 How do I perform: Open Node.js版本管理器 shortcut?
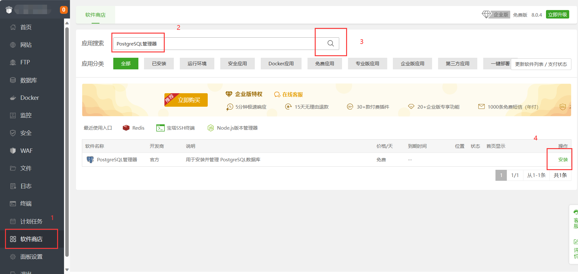pos(233,128)
